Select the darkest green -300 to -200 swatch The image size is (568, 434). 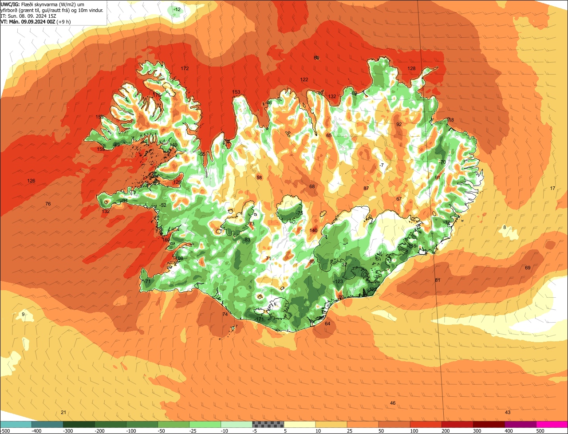click(x=79, y=424)
